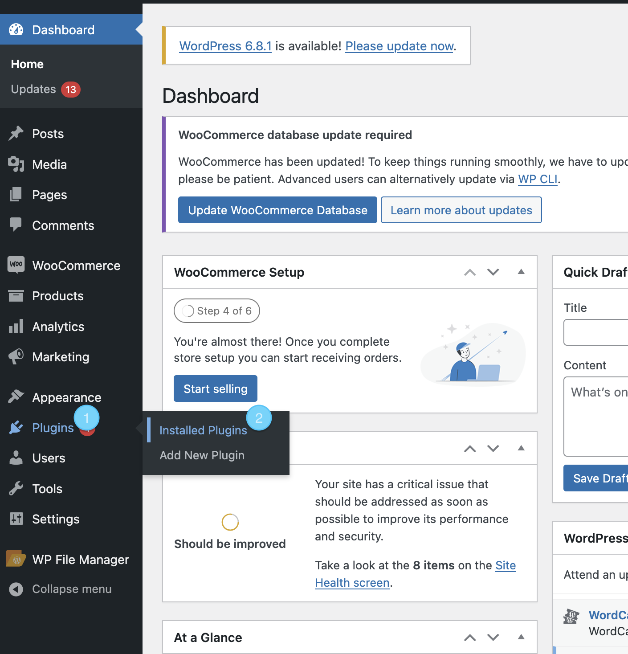Click the Collapse menu label
The width and height of the screenshot is (628, 654).
tap(72, 589)
